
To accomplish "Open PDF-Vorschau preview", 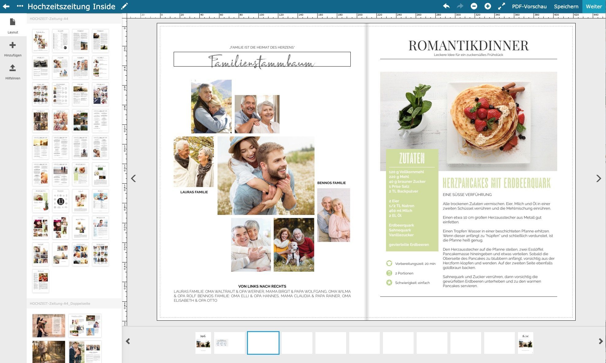I will tap(529, 6).
